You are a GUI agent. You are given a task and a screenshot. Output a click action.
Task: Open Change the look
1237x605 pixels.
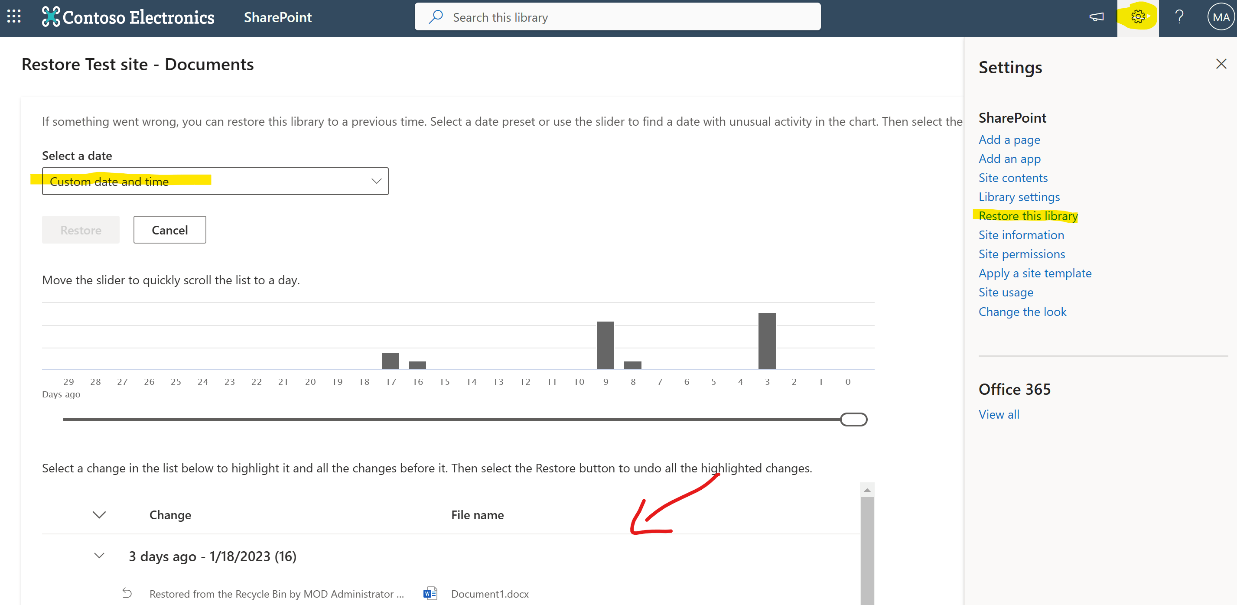(1022, 312)
